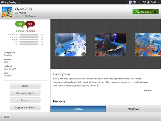This screenshot has height=121, width=161.
Task: Check the battery icon in status bar
Action: (148, 2)
